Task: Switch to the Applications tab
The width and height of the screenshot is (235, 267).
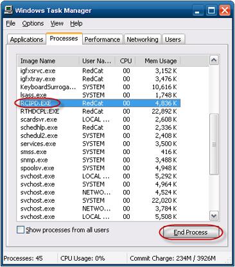Action: tap(26, 40)
